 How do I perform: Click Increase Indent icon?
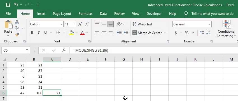point(126,33)
